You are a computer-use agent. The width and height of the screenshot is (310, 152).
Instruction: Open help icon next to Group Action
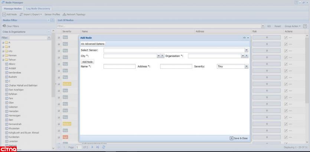[305, 26]
